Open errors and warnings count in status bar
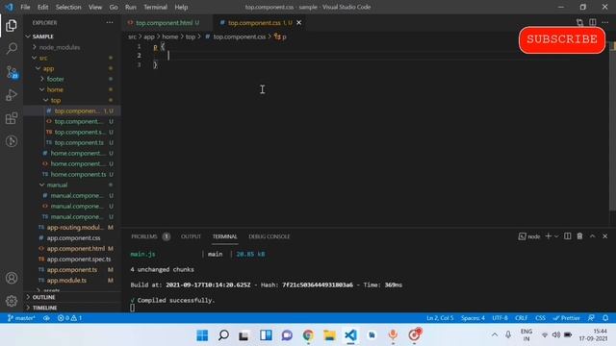The width and height of the screenshot is (616, 346). coord(69,318)
